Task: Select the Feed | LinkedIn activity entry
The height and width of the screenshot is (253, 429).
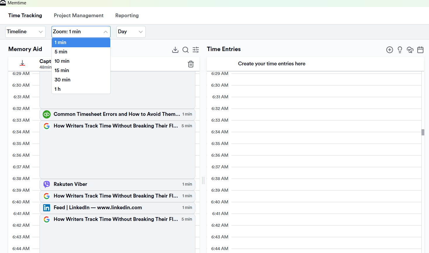Action: (x=117, y=208)
